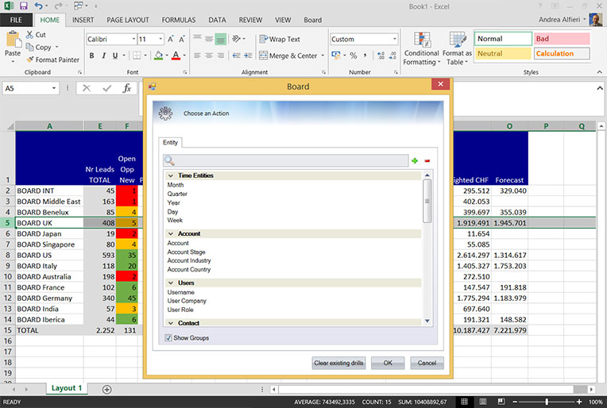Switch to the PAGE LAYOUT tab
607x408 pixels.
click(128, 20)
